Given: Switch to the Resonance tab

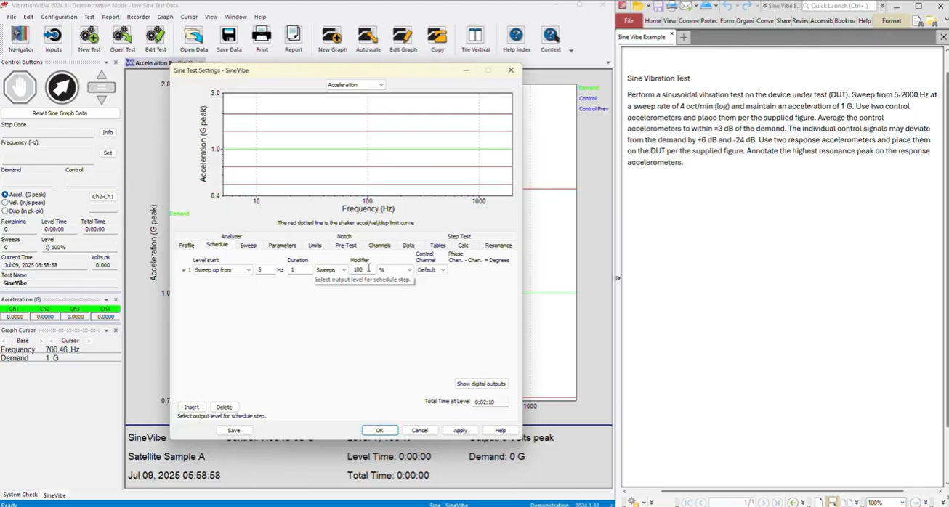Looking at the screenshot, I should (498, 245).
